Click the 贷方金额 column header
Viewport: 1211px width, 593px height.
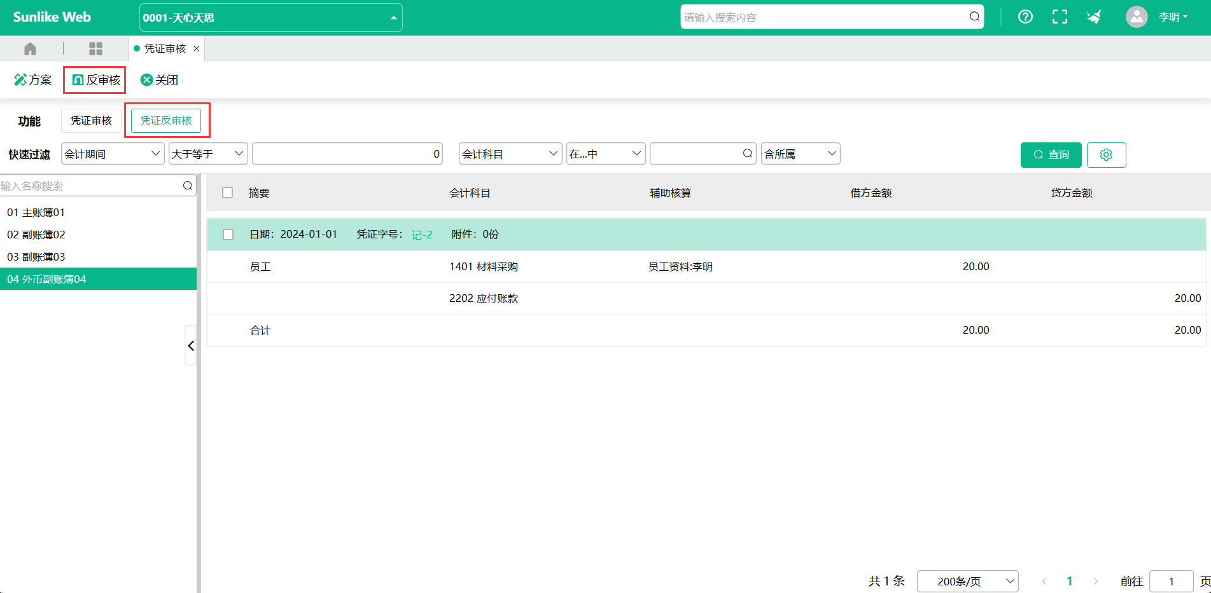pyautogui.click(x=1072, y=193)
